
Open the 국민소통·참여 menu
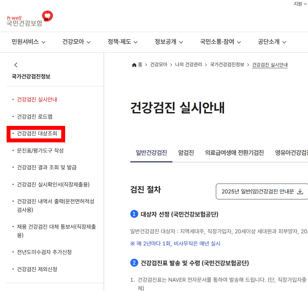click(220, 42)
